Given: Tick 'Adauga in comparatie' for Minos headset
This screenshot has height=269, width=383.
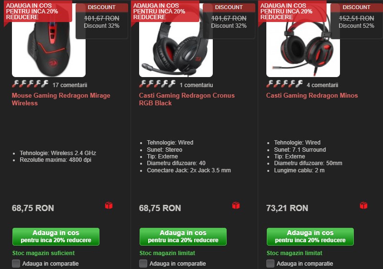Looking at the screenshot, I should 271,263.
